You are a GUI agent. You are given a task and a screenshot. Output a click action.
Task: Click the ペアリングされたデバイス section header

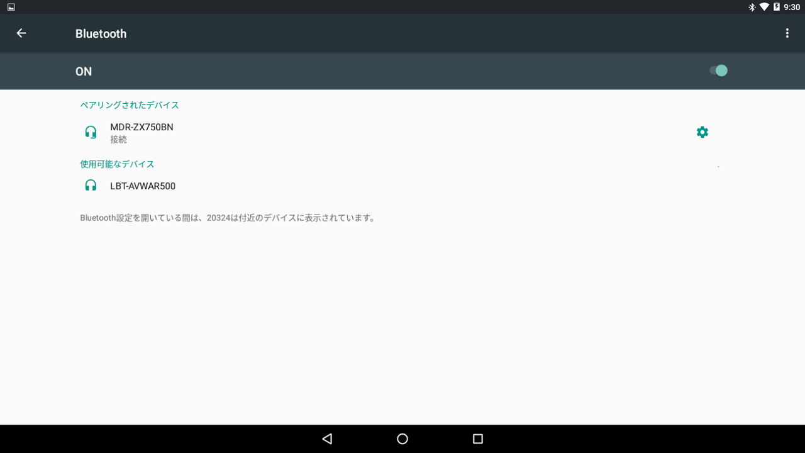coord(130,105)
